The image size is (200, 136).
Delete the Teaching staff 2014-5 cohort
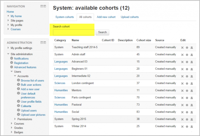(182, 47)
